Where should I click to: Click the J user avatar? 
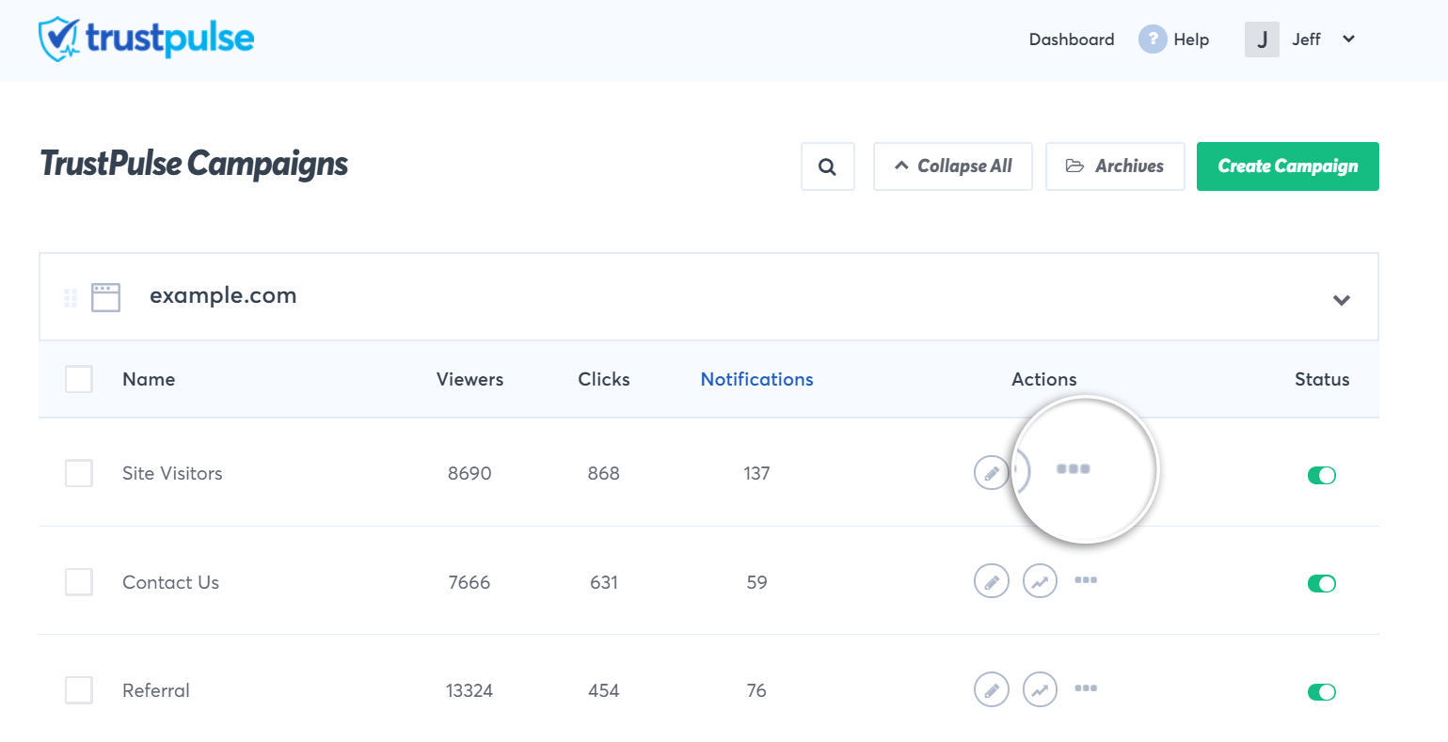pyautogui.click(x=1262, y=39)
